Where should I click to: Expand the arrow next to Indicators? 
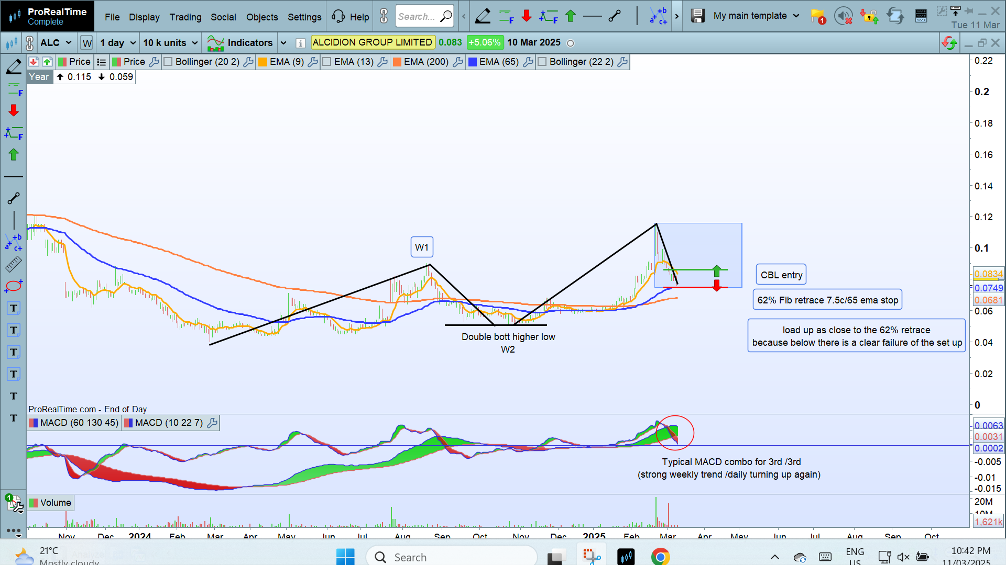(x=283, y=43)
